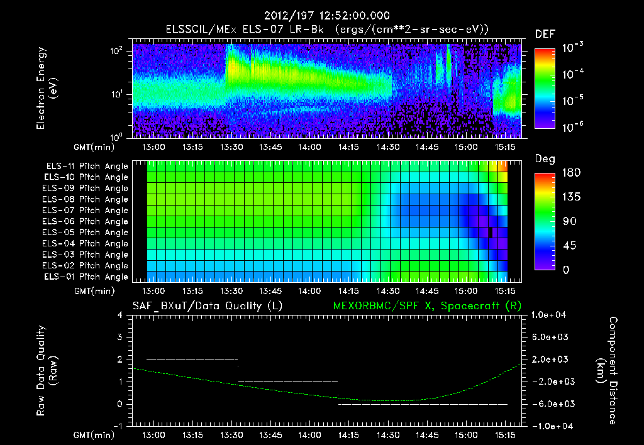Select the ELS-10 Pitch Angle row label
This screenshot has width=644, height=445.
tap(86, 177)
